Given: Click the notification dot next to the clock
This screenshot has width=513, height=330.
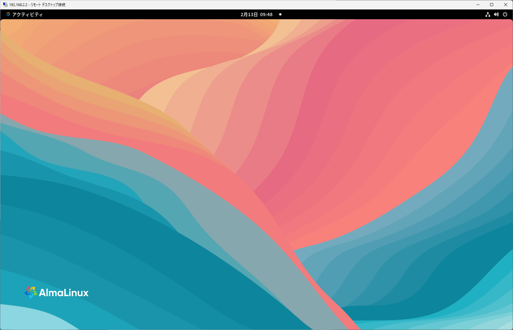Looking at the screenshot, I should [280, 14].
